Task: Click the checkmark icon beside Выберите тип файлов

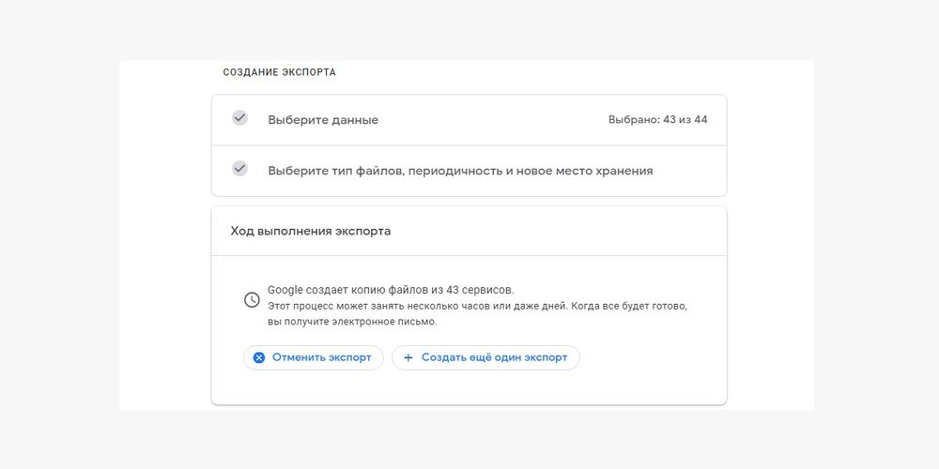Action: click(239, 169)
